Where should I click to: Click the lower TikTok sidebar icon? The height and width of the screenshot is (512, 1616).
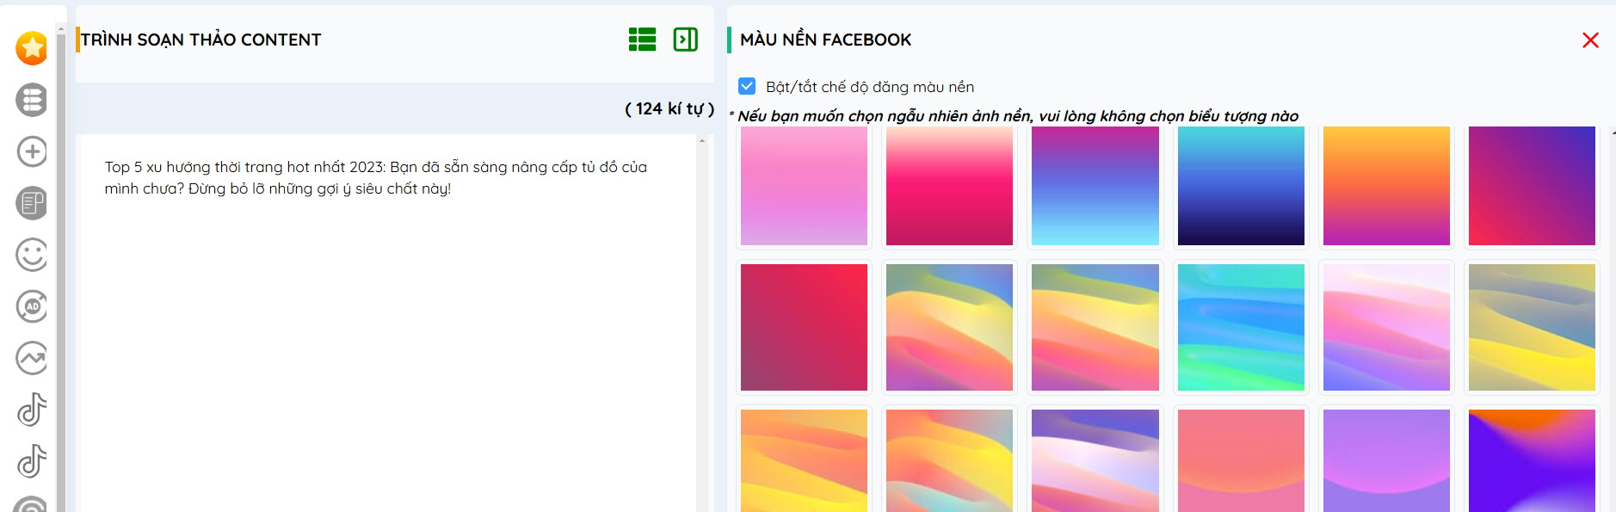tap(32, 461)
